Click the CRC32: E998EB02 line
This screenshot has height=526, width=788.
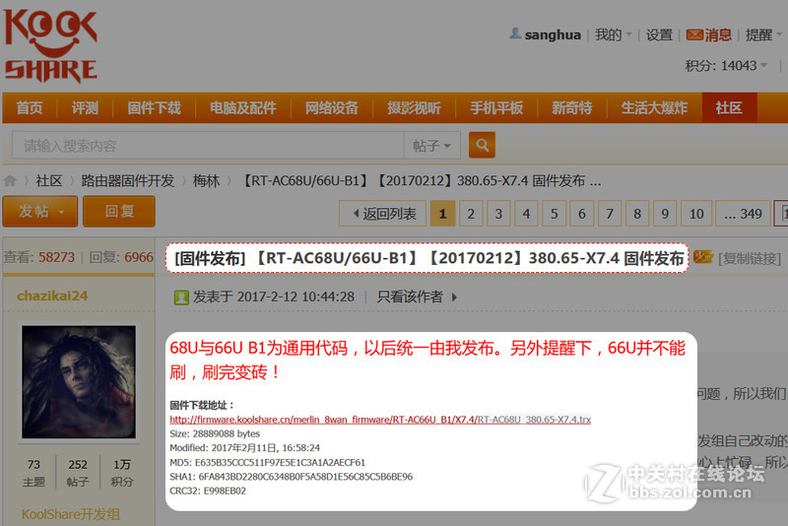208,491
